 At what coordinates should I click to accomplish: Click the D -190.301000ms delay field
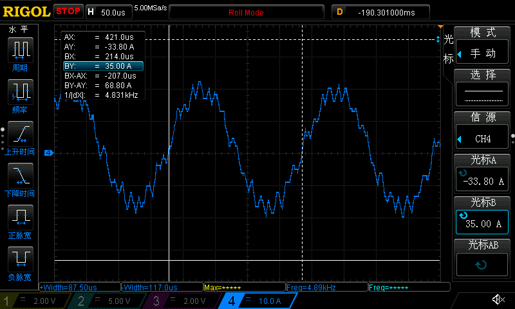(x=380, y=12)
